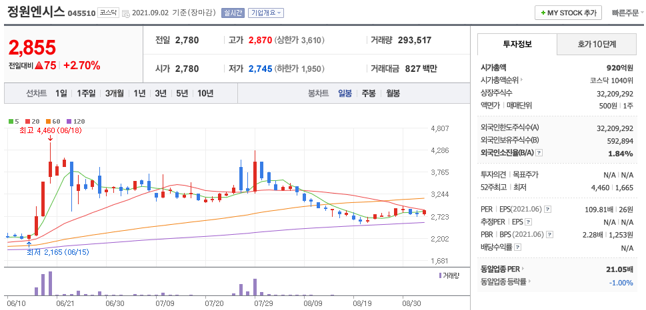Switch to the 호가10단계 tab
The image size is (646, 310).
[597, 45]
